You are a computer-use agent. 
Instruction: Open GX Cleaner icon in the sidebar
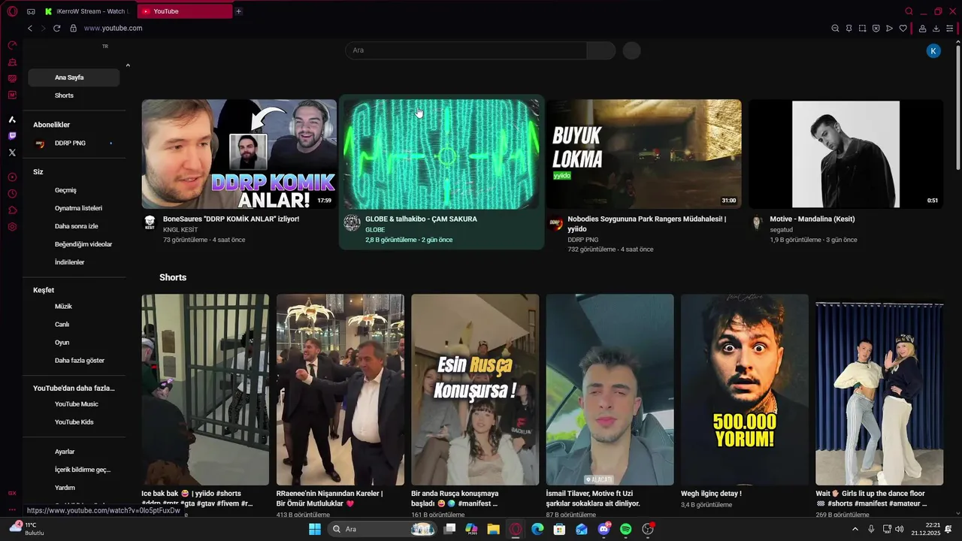(x=12, y=62)
